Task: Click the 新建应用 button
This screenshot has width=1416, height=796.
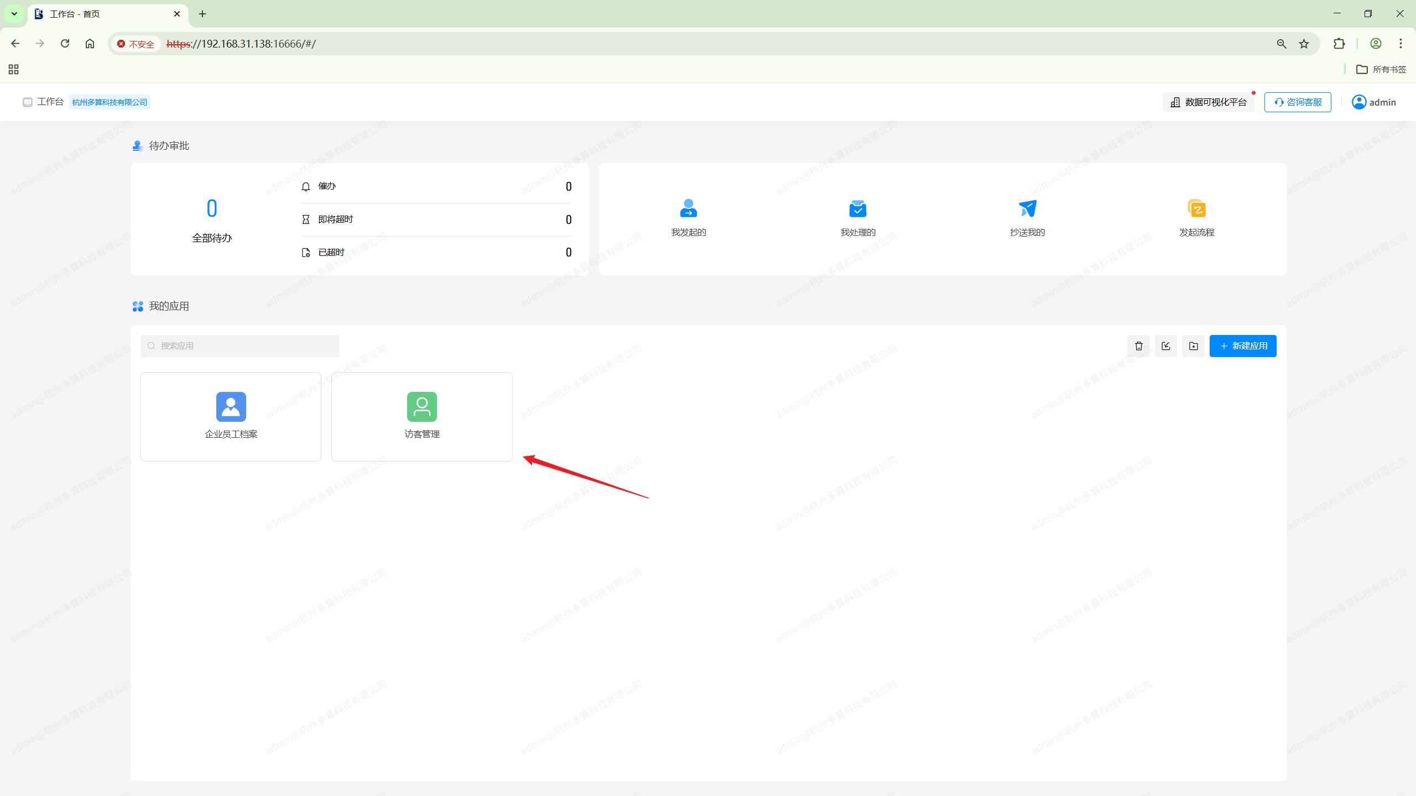Action: point(1242,346)
